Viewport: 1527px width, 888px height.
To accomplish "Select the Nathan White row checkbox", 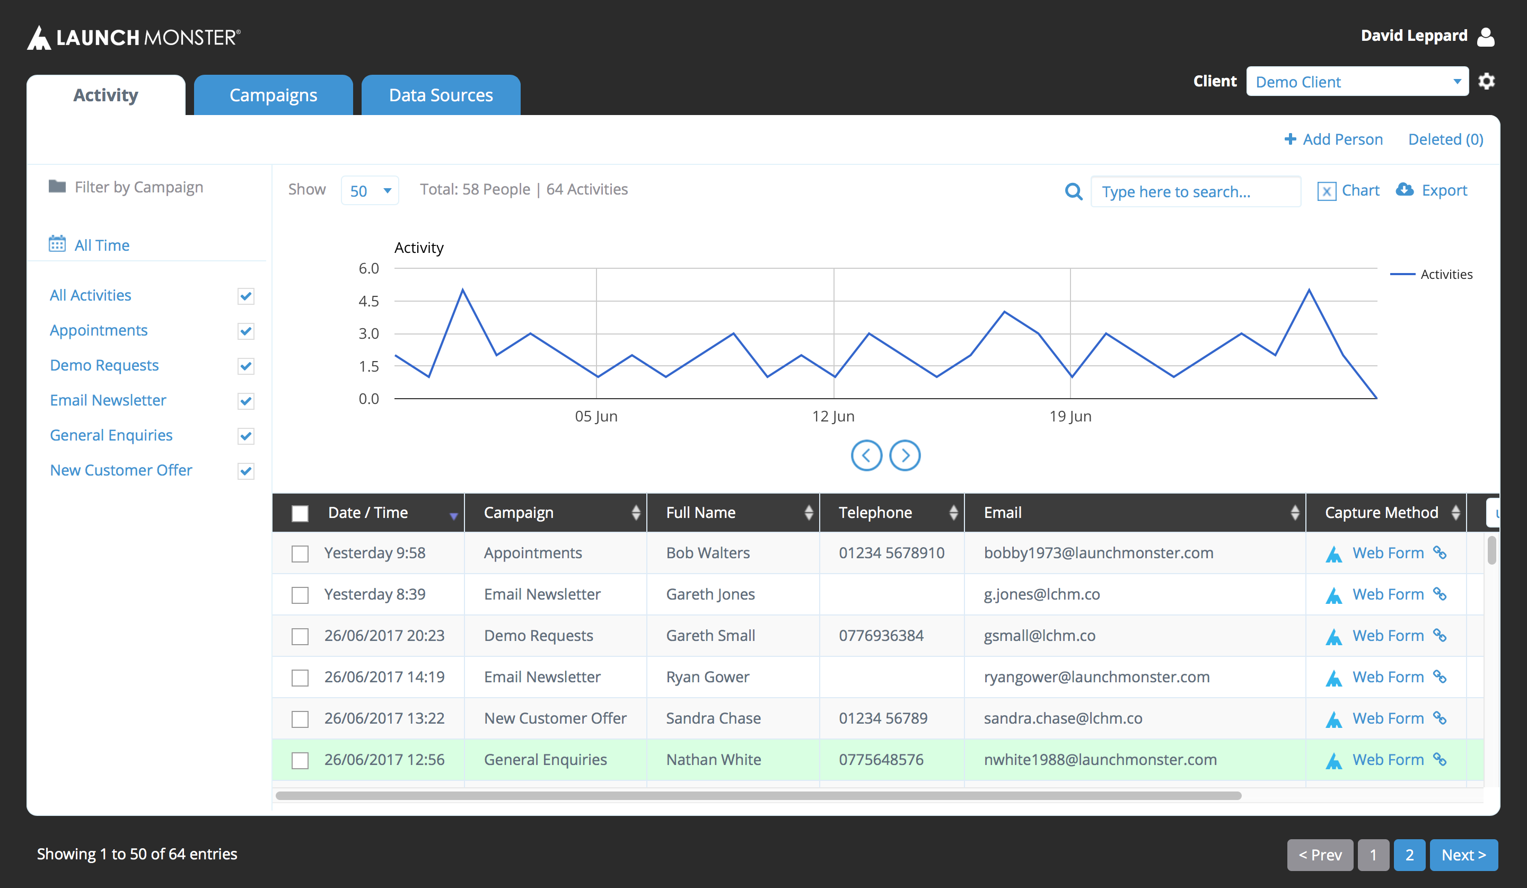I will pos(300,760).
